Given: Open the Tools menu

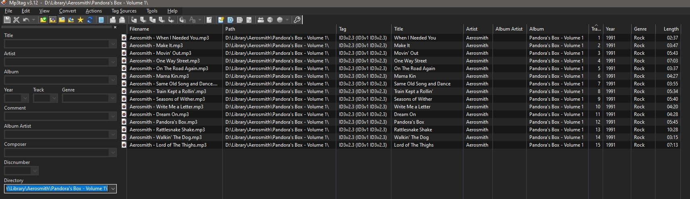Looking at the screenshot, I should (152, 11).
